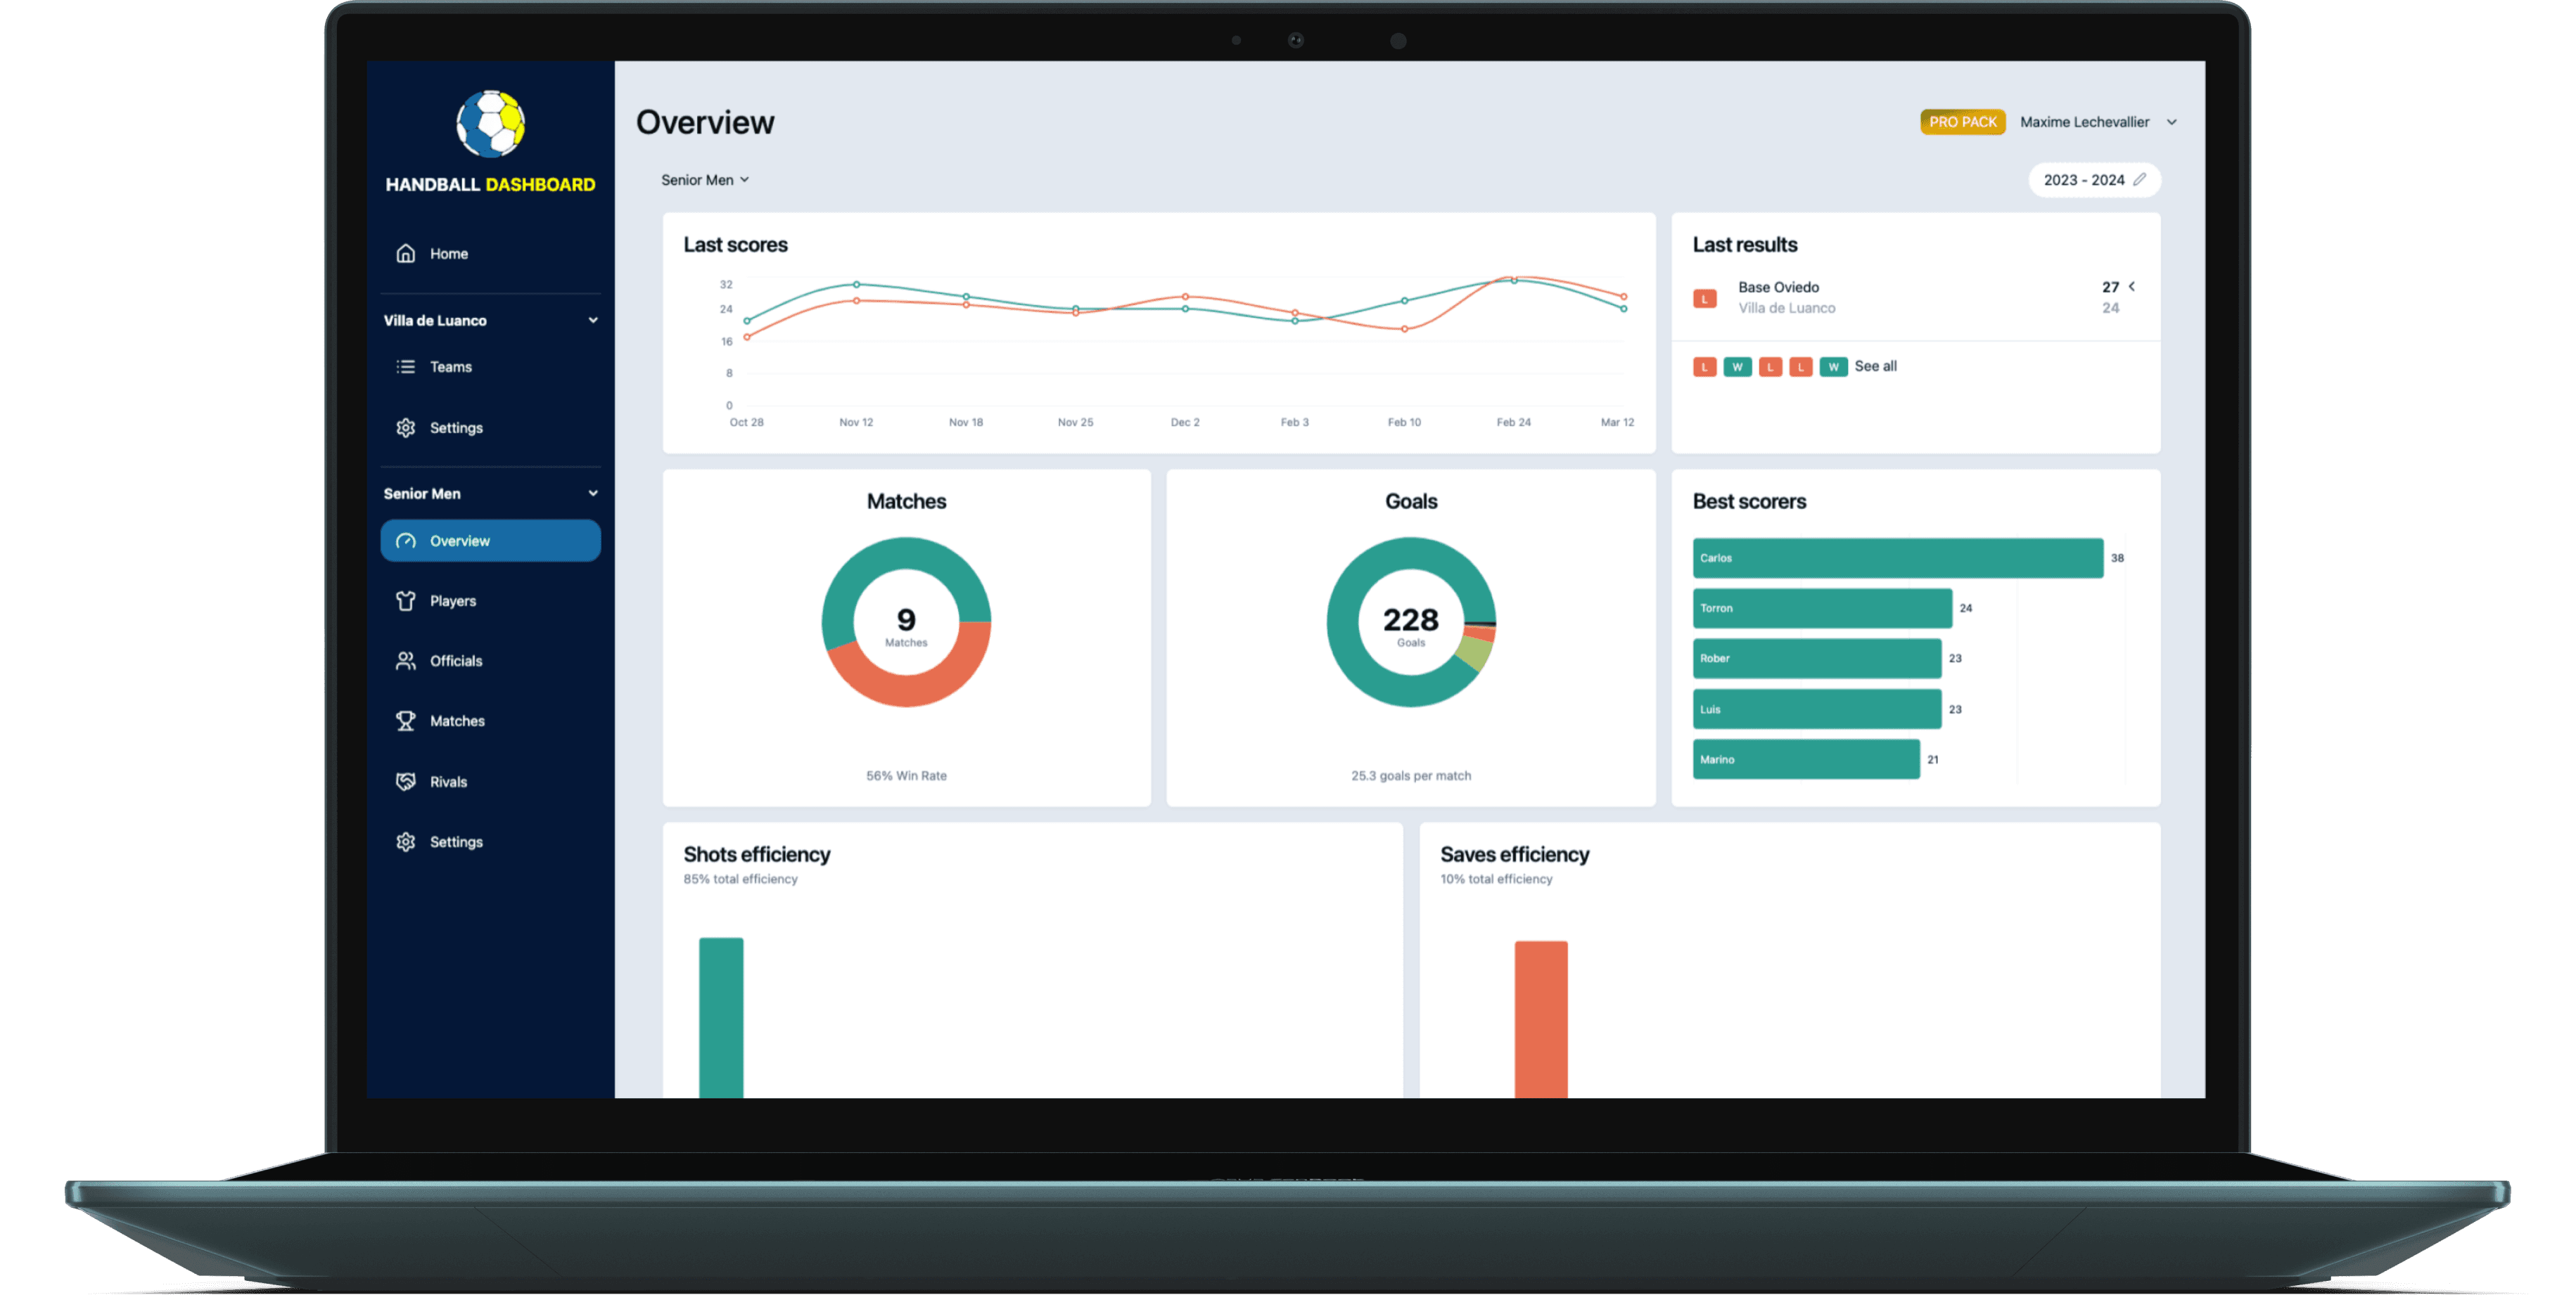Click the Overview navigation icon
The image size is (2576, 1295).
[x=403, y=540]
